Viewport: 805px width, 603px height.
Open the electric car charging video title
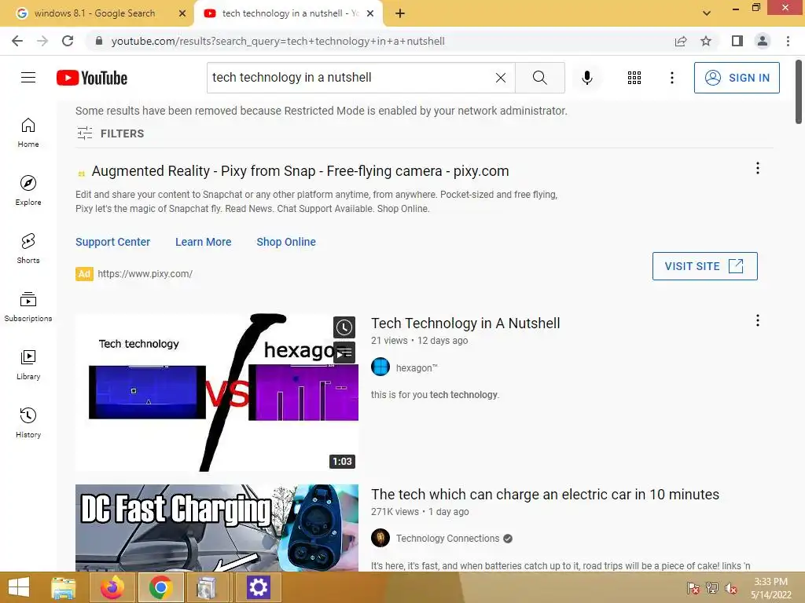pyautogui.click(x=545, y=495)
